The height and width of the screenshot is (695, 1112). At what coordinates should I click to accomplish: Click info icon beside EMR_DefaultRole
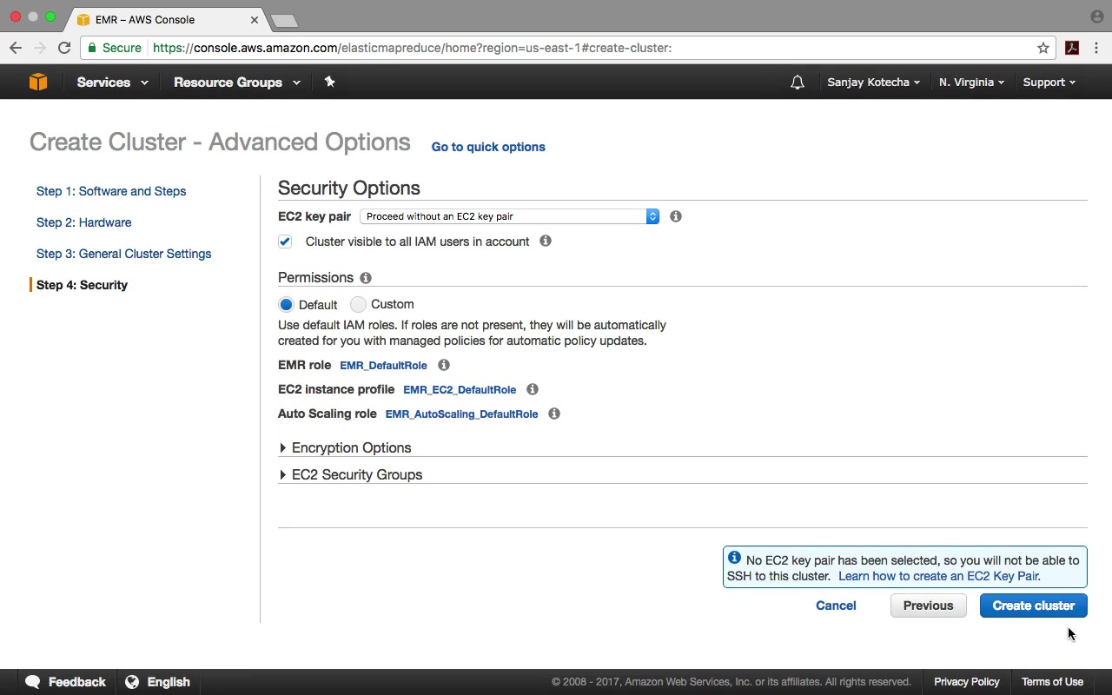pyautogui.click(x=444, y=365)
